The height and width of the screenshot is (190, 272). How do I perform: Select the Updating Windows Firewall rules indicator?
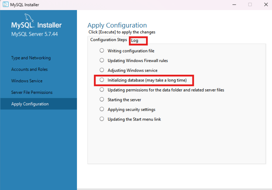[102, 60]
